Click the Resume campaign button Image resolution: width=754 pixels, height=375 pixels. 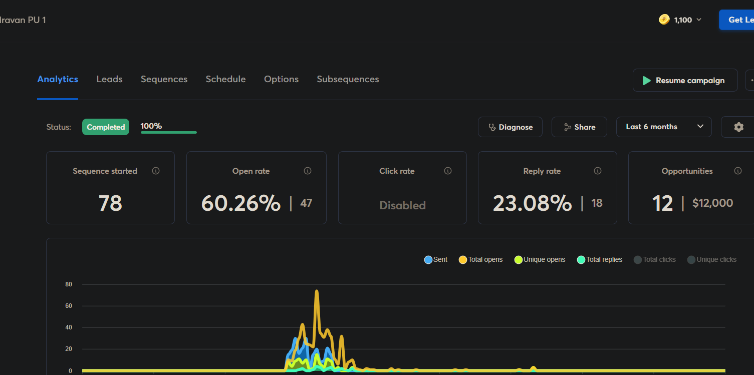[685, 80]
